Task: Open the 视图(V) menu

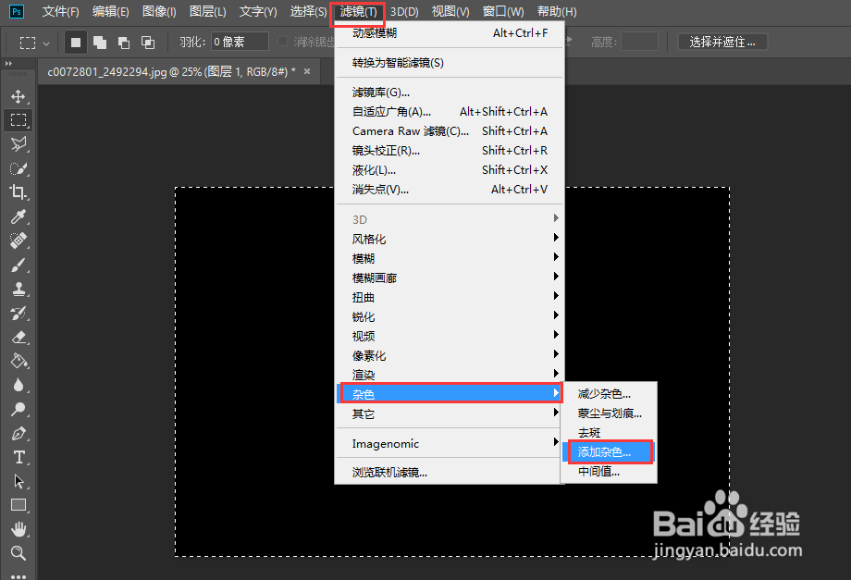Action: pyautogui.click(x=450, y=11)
